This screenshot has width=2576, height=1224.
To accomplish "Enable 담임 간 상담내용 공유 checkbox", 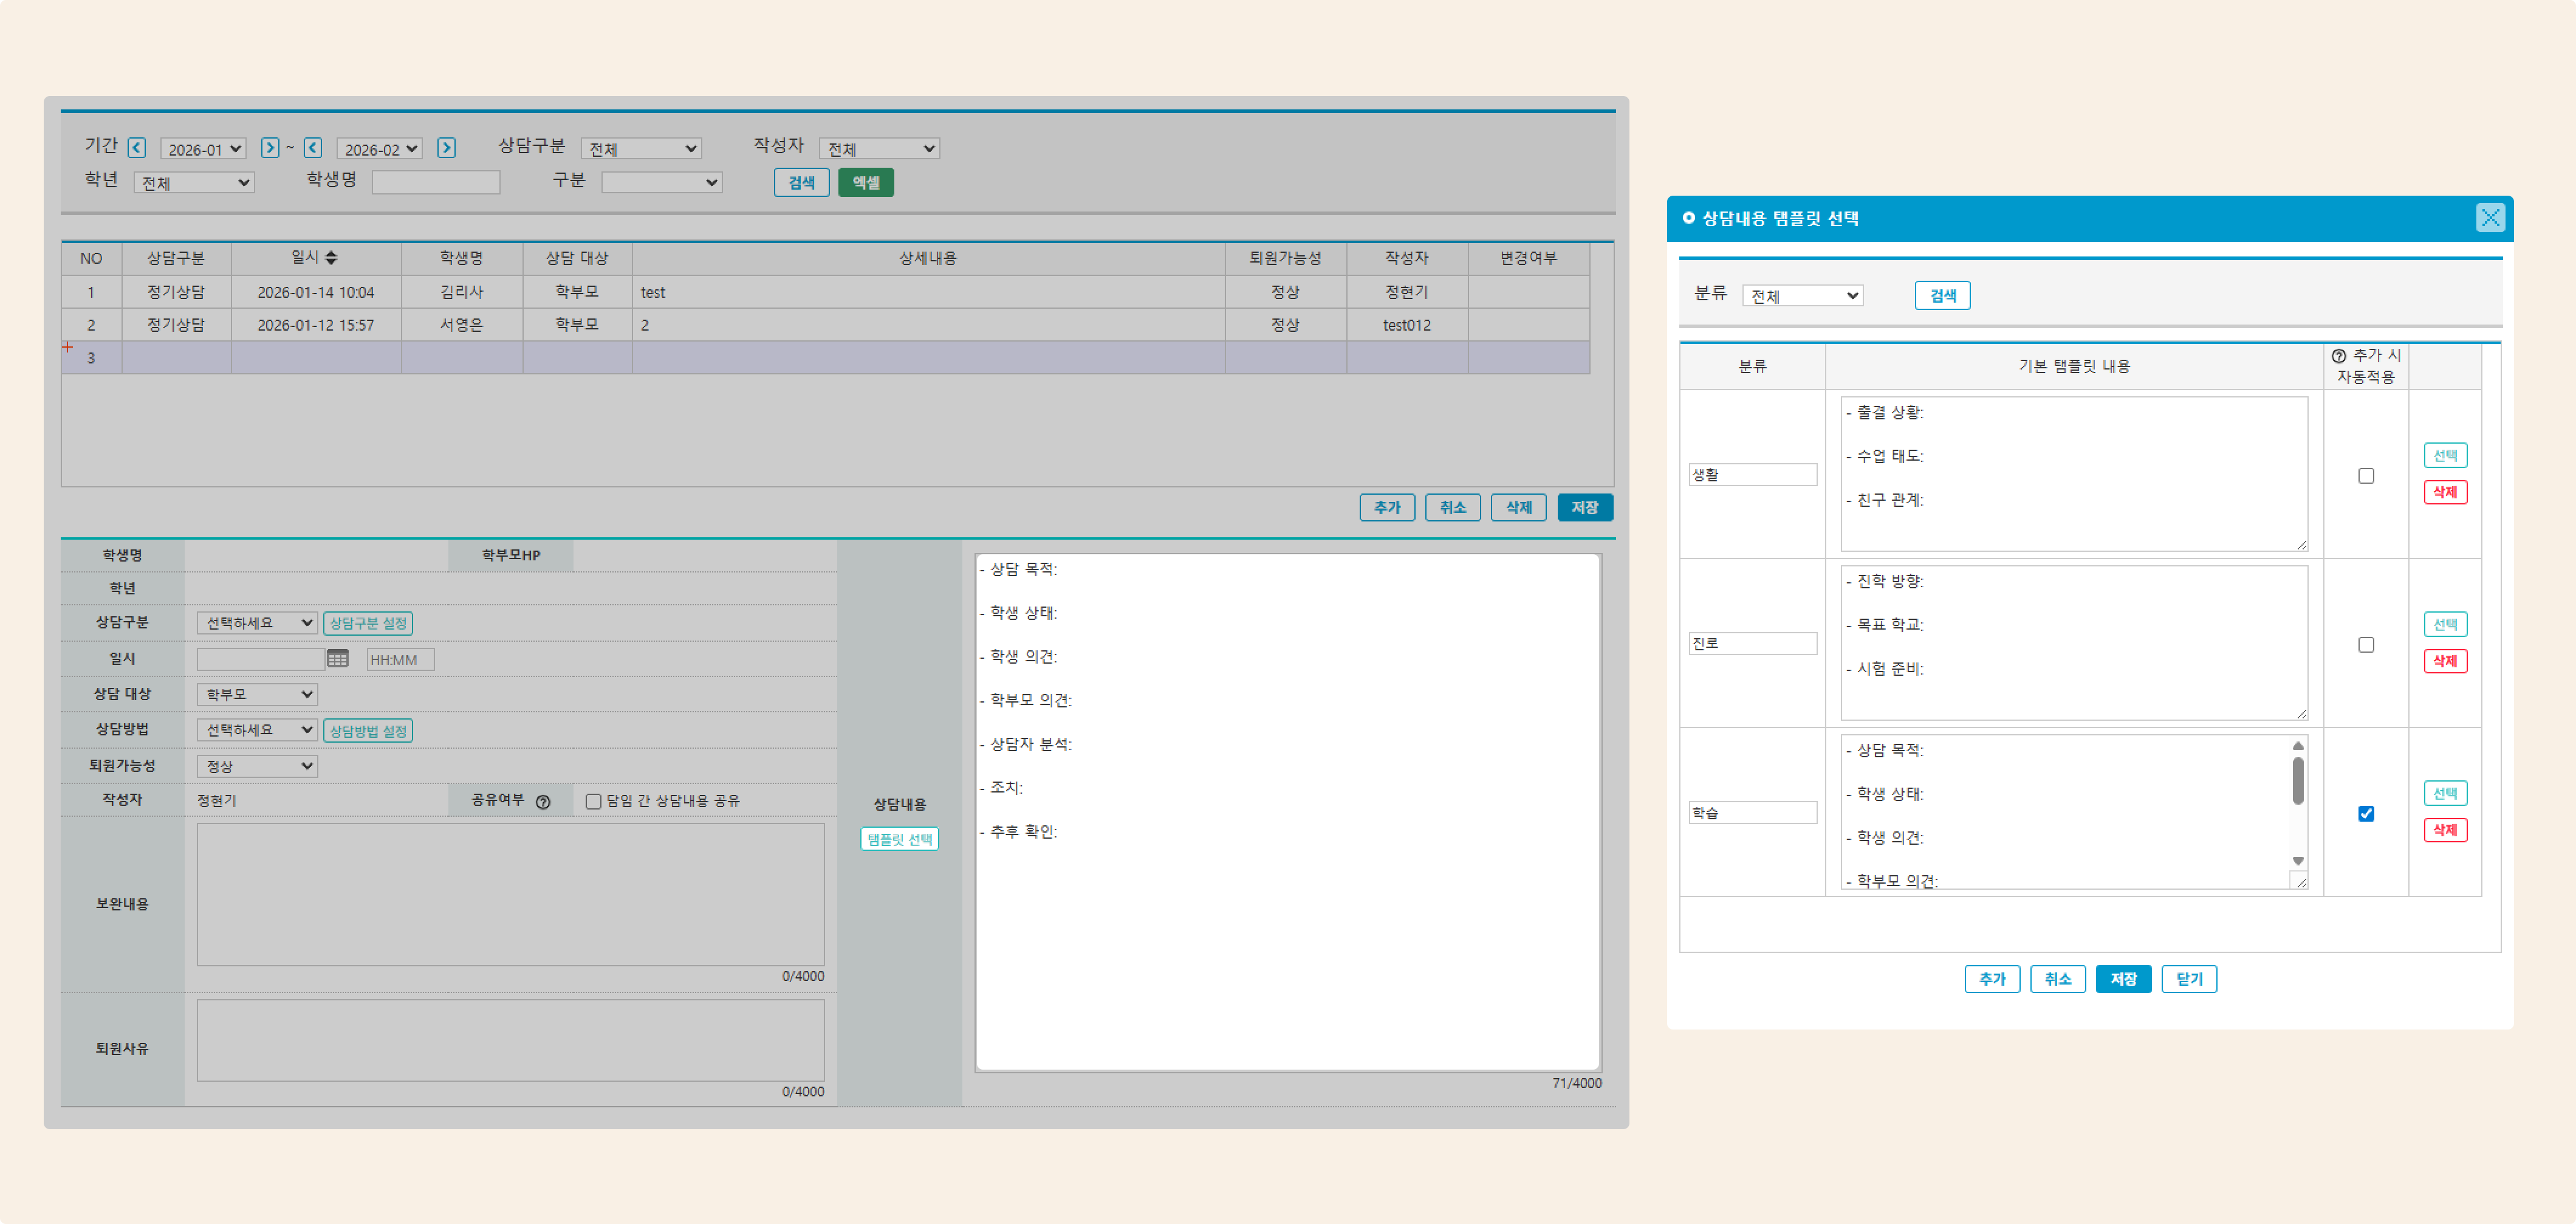I will pyautogui.click(x=593, y=802).
